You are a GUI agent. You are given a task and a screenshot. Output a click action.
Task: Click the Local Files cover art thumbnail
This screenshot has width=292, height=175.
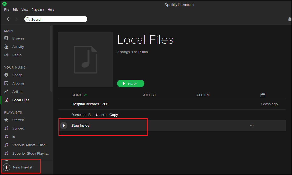(x=85, y=60)
